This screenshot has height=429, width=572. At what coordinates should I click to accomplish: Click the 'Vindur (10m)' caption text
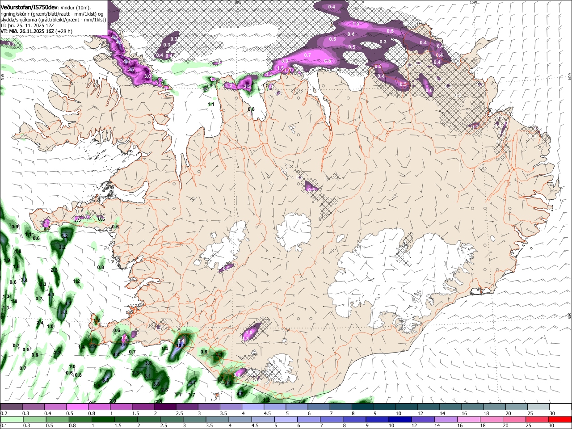click(76, 8)
